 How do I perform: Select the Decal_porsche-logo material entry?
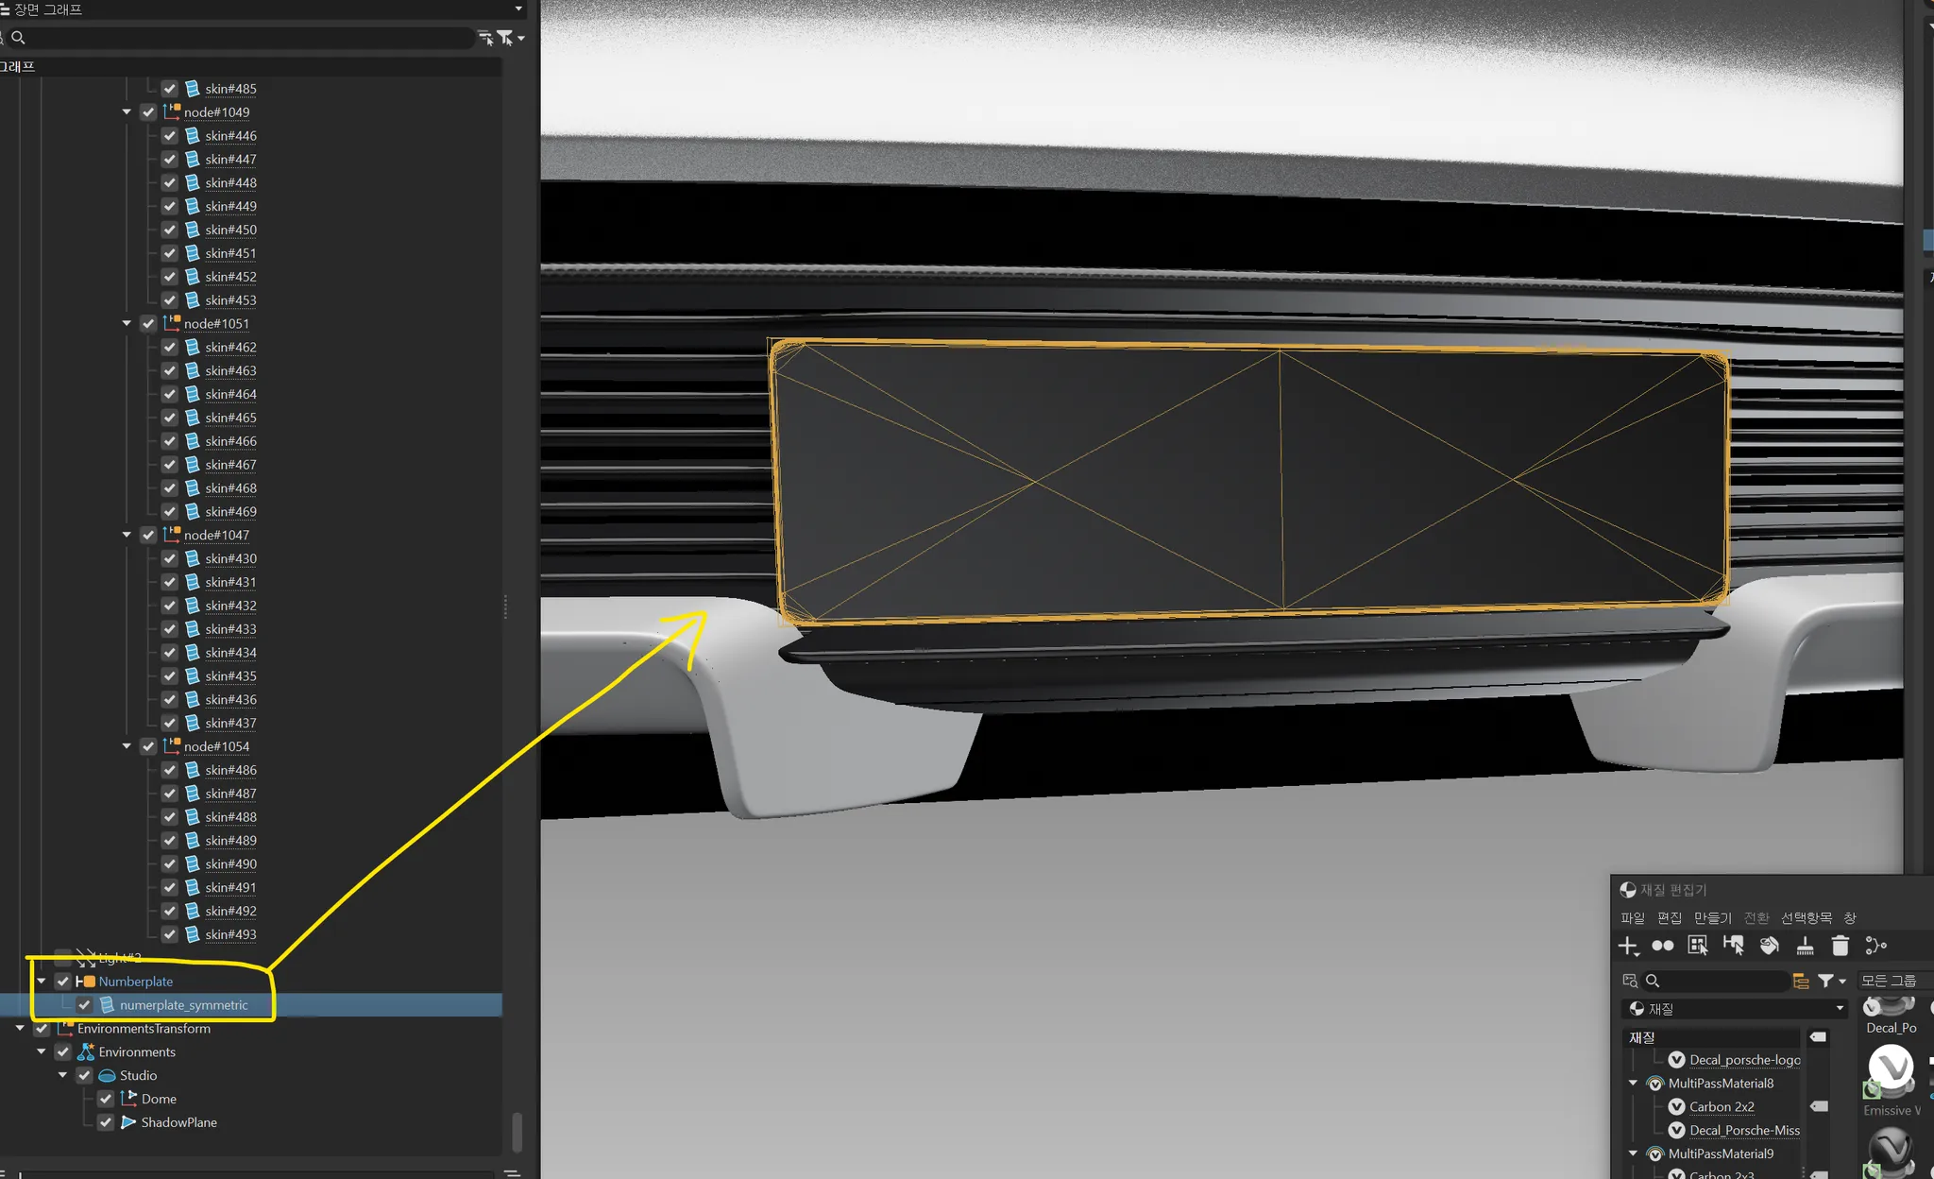click(1743, 1060)
